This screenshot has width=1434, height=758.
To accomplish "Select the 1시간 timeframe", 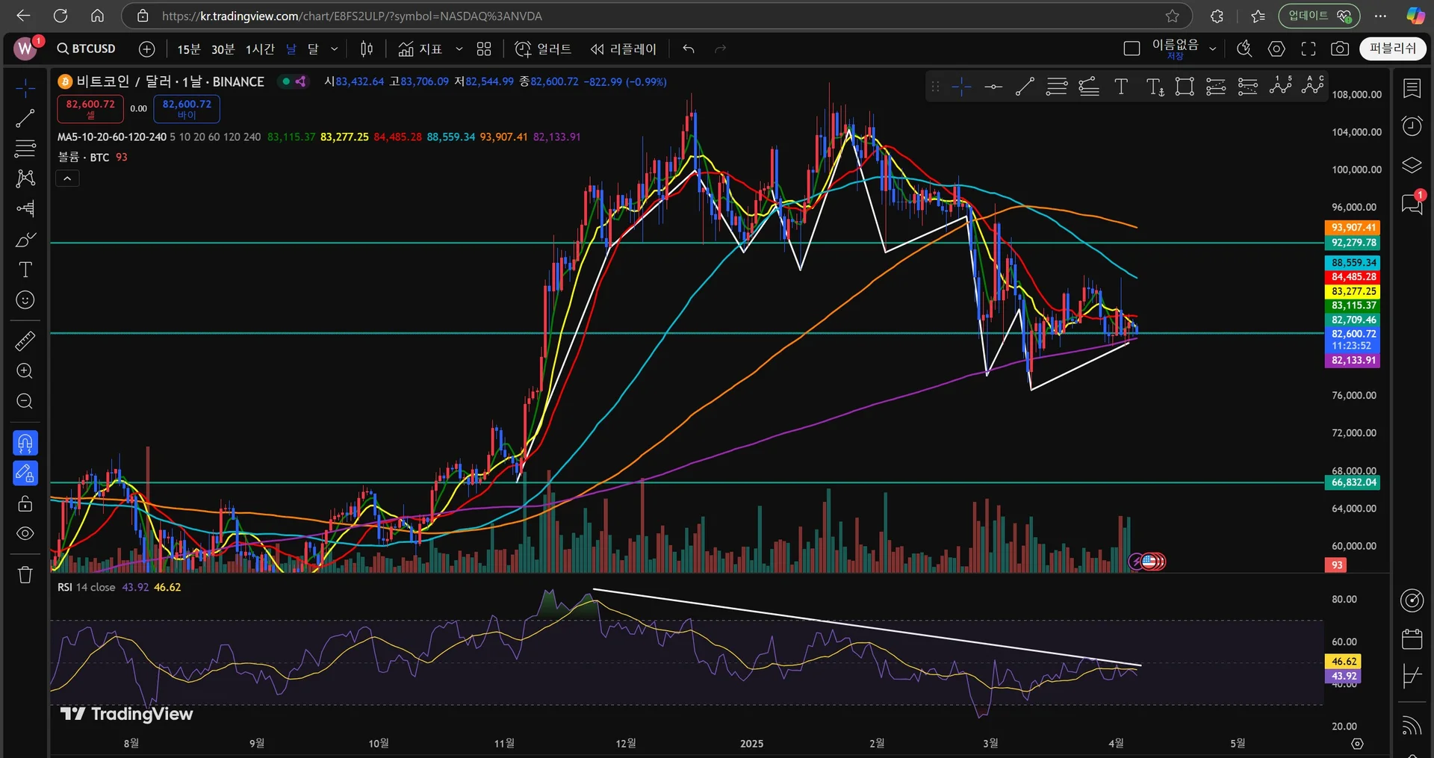I will (260, 49).
